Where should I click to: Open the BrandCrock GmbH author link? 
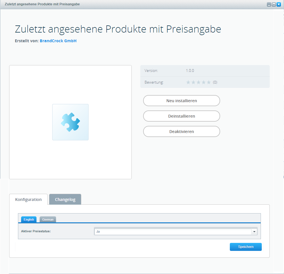click(x=58, y=41)
